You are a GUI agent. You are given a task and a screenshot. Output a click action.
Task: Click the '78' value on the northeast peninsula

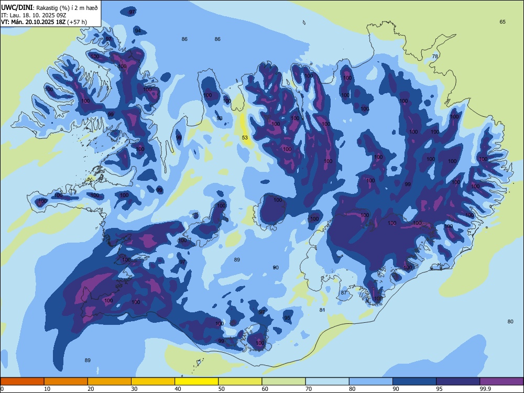pos(435,56)
